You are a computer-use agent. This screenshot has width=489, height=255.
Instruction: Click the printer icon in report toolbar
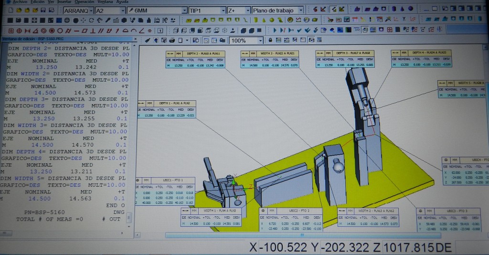tap(172, 41)
